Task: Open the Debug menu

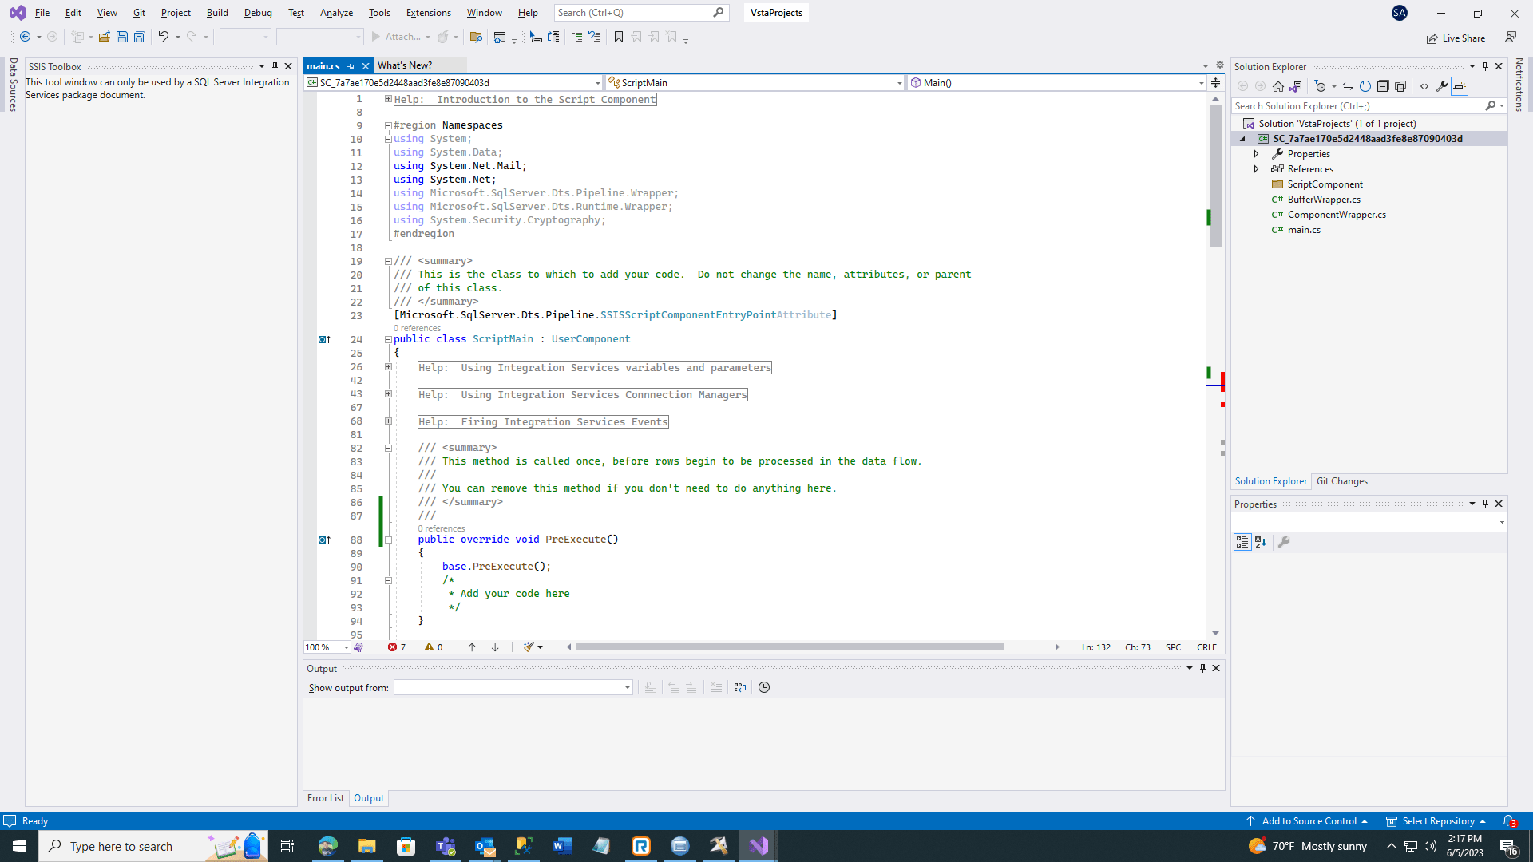Action: point(257,13)
